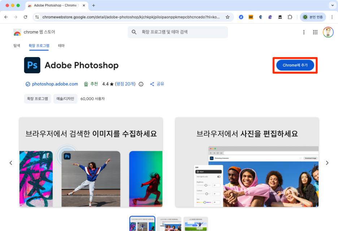Select third screenshot thumbnail
The height and width of the screenshot is (231, 338).
click(196, 224)
